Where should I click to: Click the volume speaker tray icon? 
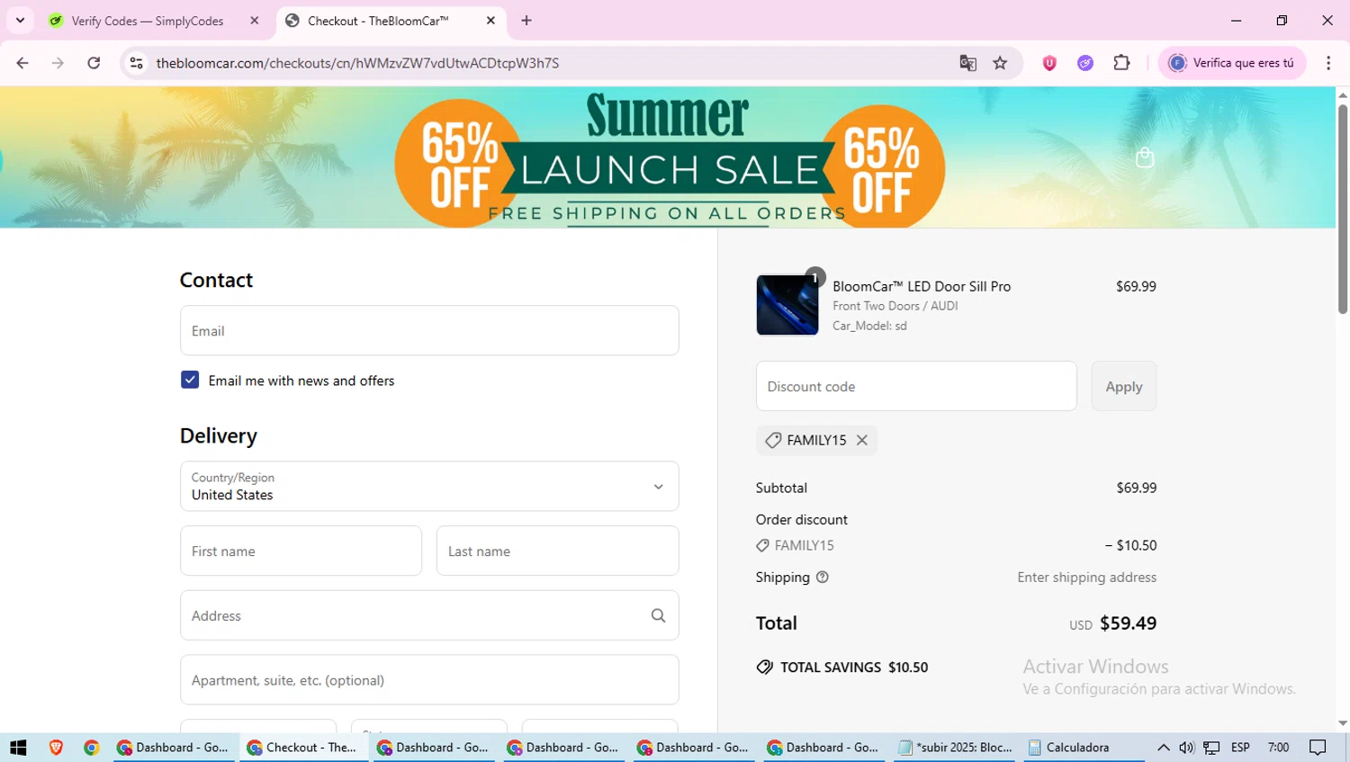(1186, 747)
